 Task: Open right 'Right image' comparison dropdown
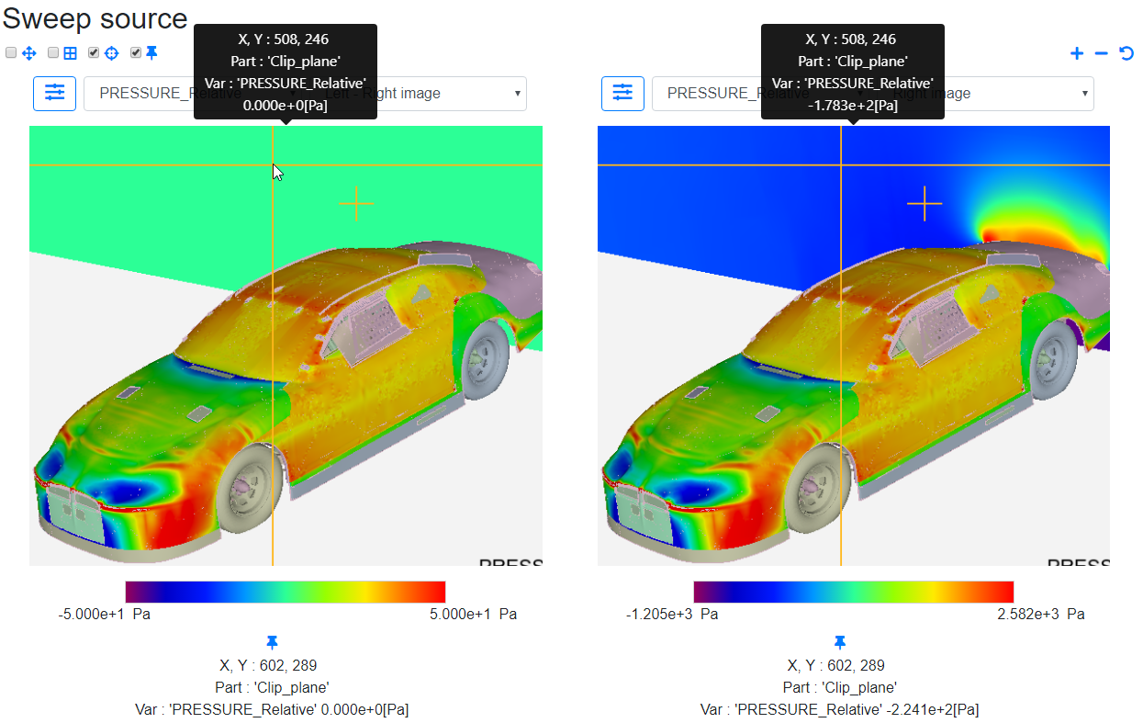coord(983,93)
